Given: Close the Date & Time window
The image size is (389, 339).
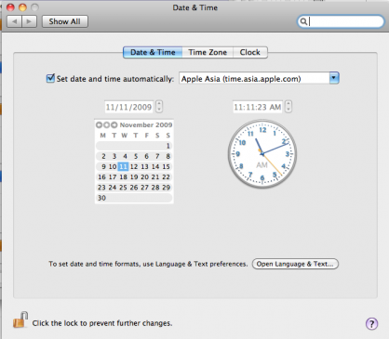Looking at the screenshot, I should [x=10, y=7].
